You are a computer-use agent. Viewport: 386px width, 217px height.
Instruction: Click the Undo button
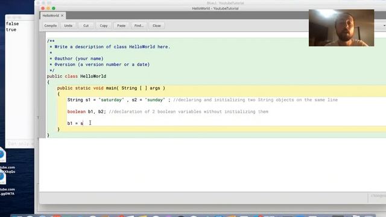click(x=68, y=25)
